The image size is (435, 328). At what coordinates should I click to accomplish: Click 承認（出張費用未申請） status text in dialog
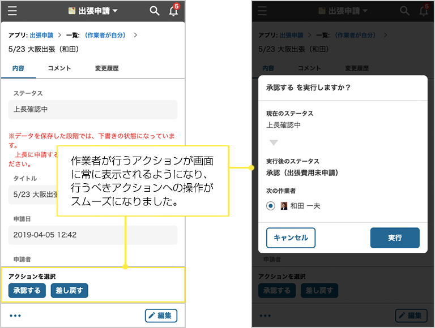click(302, 173)
